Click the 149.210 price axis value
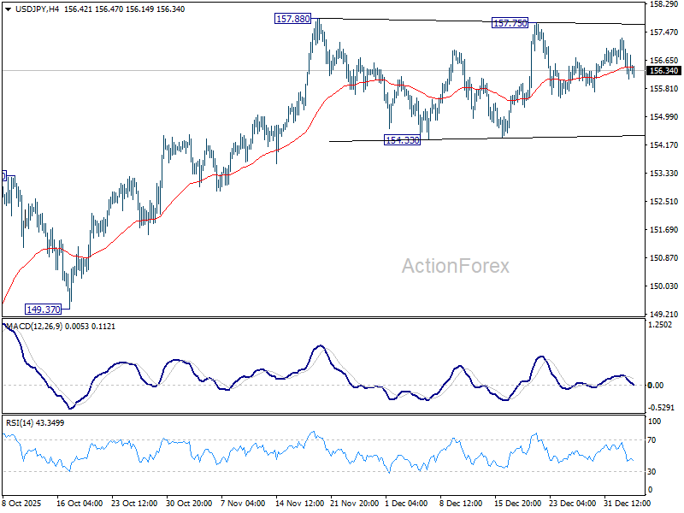This screenshot has height=513, width=684. coord(664,314)
